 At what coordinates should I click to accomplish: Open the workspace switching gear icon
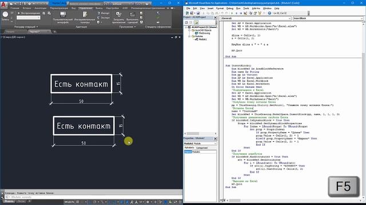(148, 202)
